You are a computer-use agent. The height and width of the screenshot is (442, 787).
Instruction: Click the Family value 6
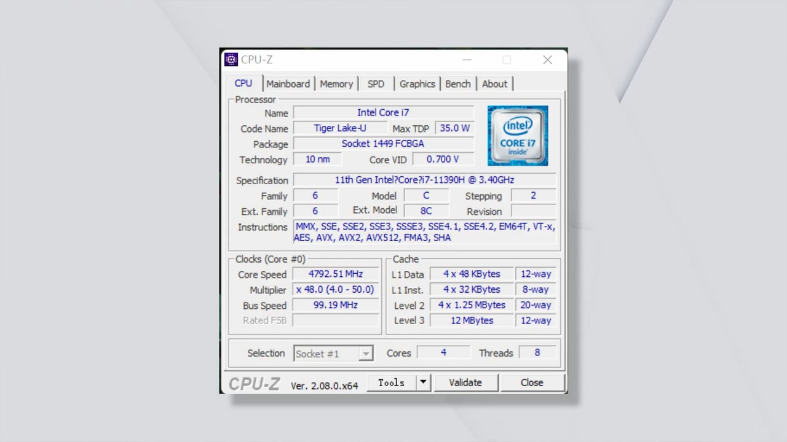[x=315, y=195]
